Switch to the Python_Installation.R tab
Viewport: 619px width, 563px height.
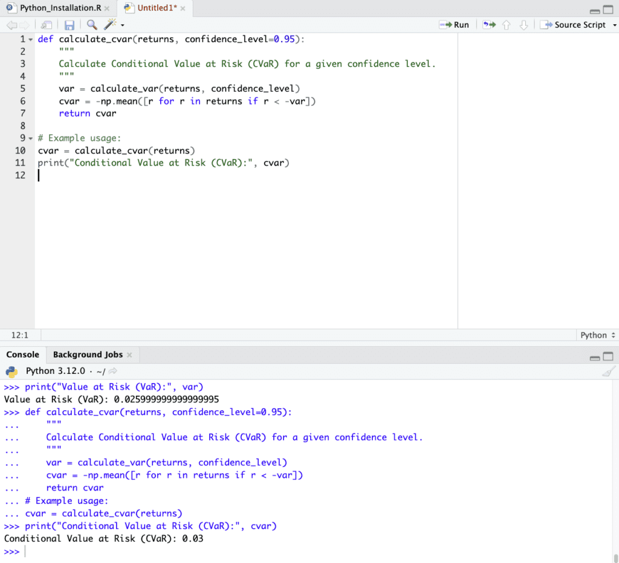click(56, 8)
